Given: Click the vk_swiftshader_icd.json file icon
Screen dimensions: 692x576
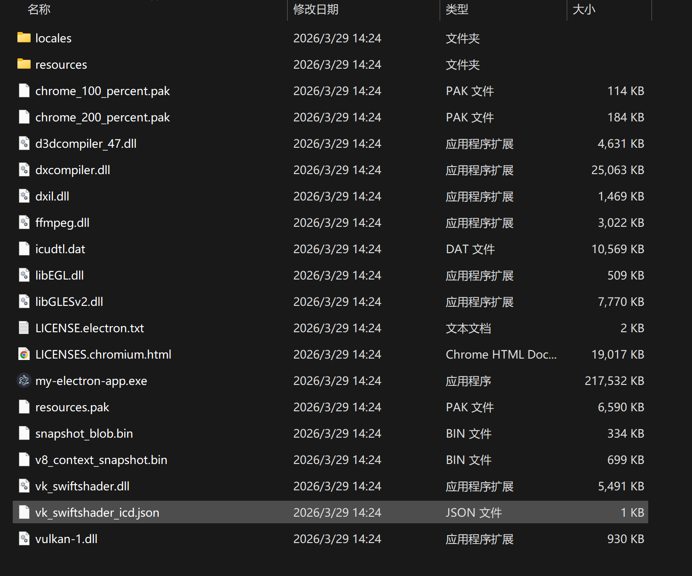Looking at the screenshot, I should pyautogui.click(x=24, y=512).
